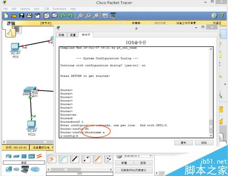Viewport: 228px width, 176px height.
Task: Select the Wireless Devices category icon
Action: tap(31, 156)
